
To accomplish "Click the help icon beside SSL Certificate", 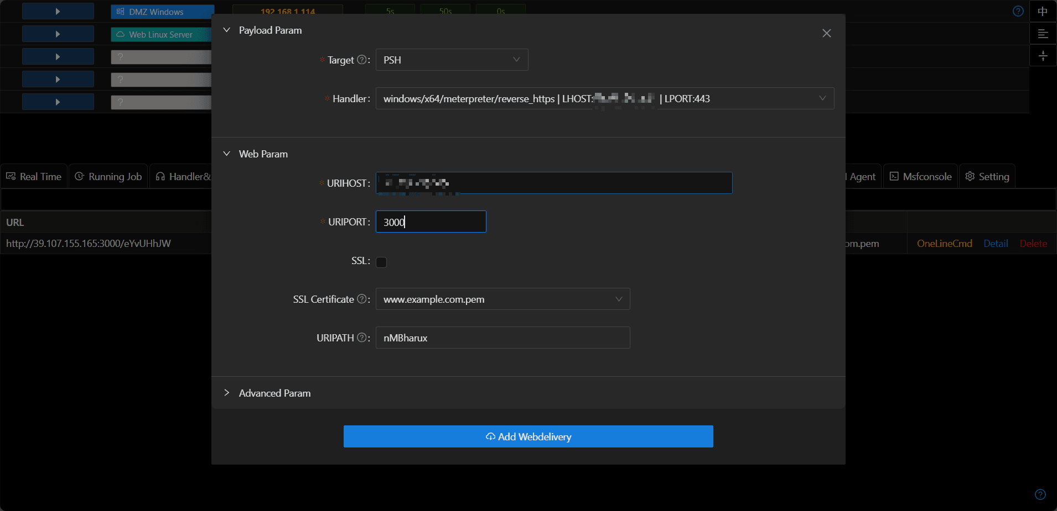I will (362, 299).
